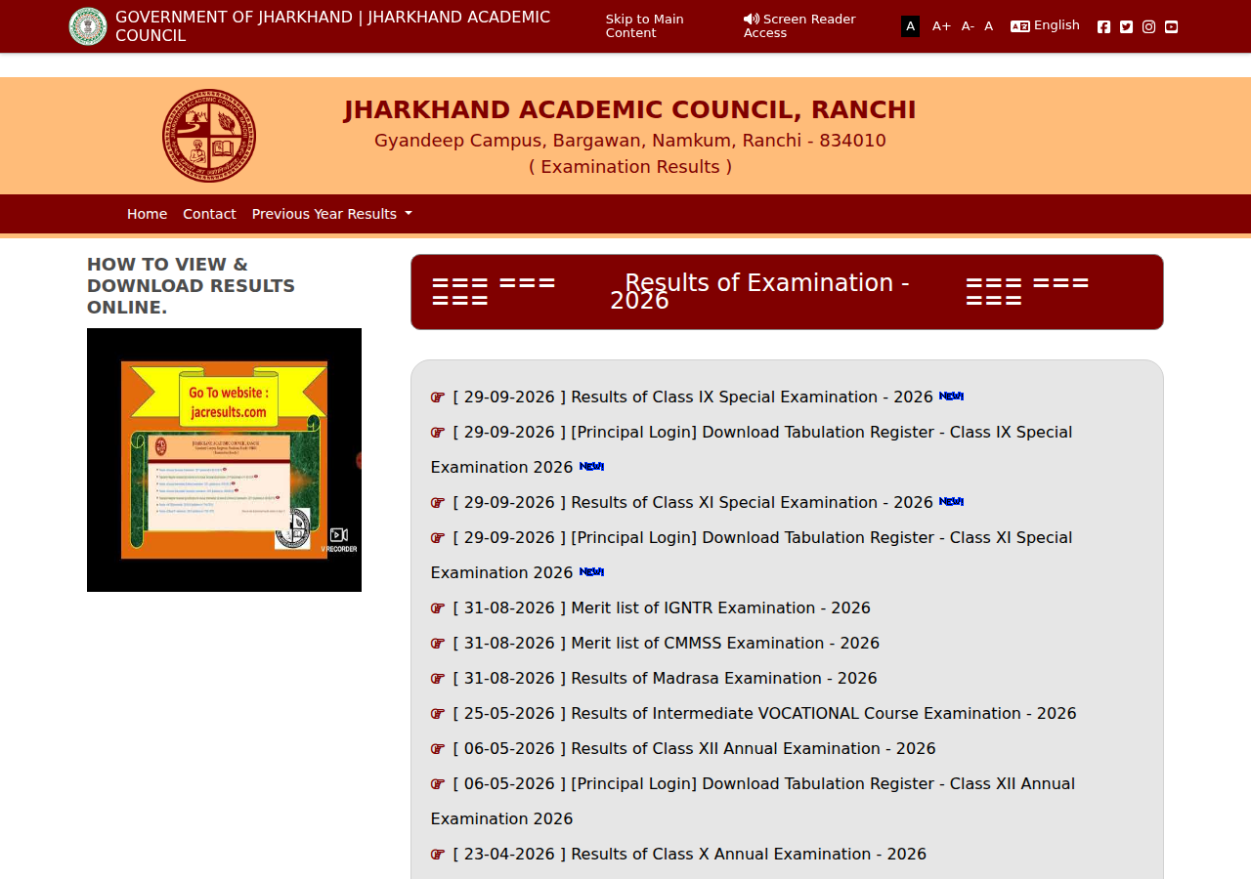1251x879 pixels.
Task: Click the New badge after Class IX Special results
Action: (x=951, y=396)
